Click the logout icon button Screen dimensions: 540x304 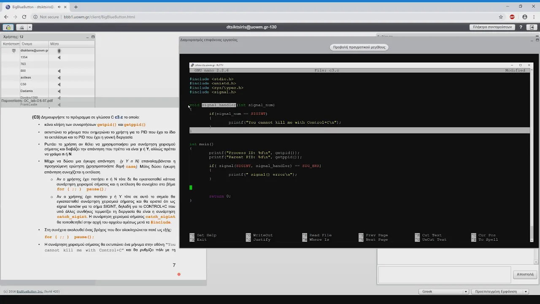[532, 27]
